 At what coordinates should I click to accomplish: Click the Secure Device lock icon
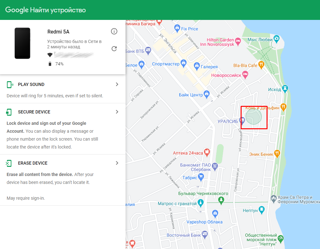click(9, 112)
